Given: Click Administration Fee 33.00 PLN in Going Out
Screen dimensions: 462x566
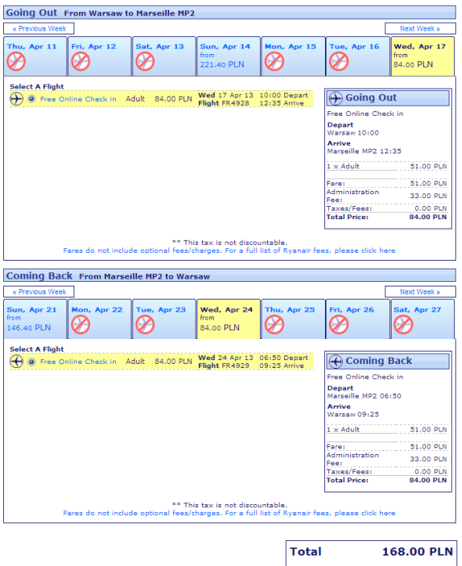Looking at the screenshot, I should click(x=428, y=196).
